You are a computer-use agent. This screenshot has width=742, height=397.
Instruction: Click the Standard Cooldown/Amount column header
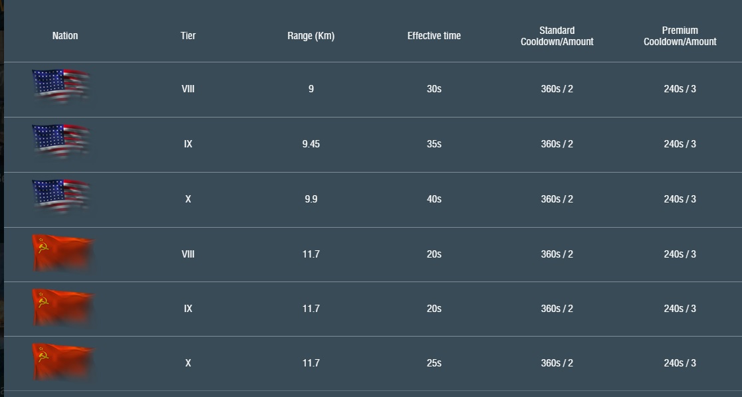556,36
